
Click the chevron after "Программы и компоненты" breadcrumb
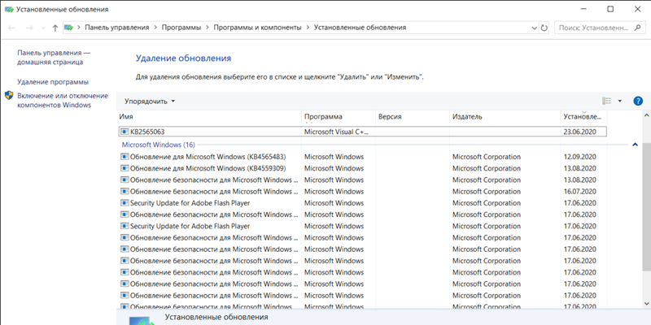tap(308, 28)
